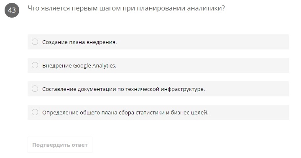Click the question heading Что является первым шагом
301x158 pixels.
click(126, 8)
